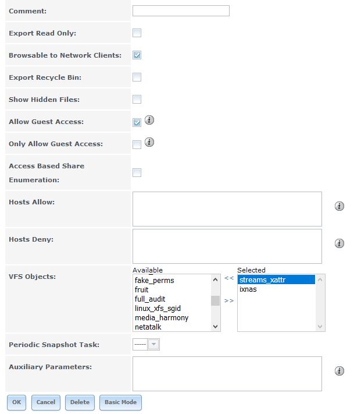Click the Hosts Deny info icon
Screen dimensions: 361x414
click(339, 243)
